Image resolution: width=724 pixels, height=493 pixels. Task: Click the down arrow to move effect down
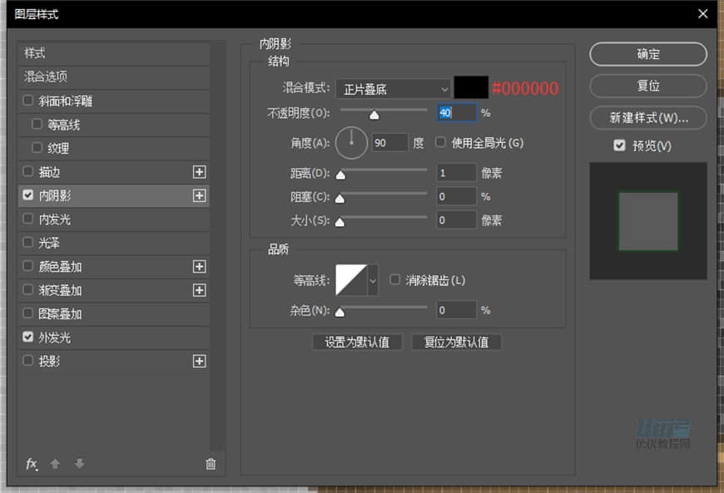click(78, 464)
